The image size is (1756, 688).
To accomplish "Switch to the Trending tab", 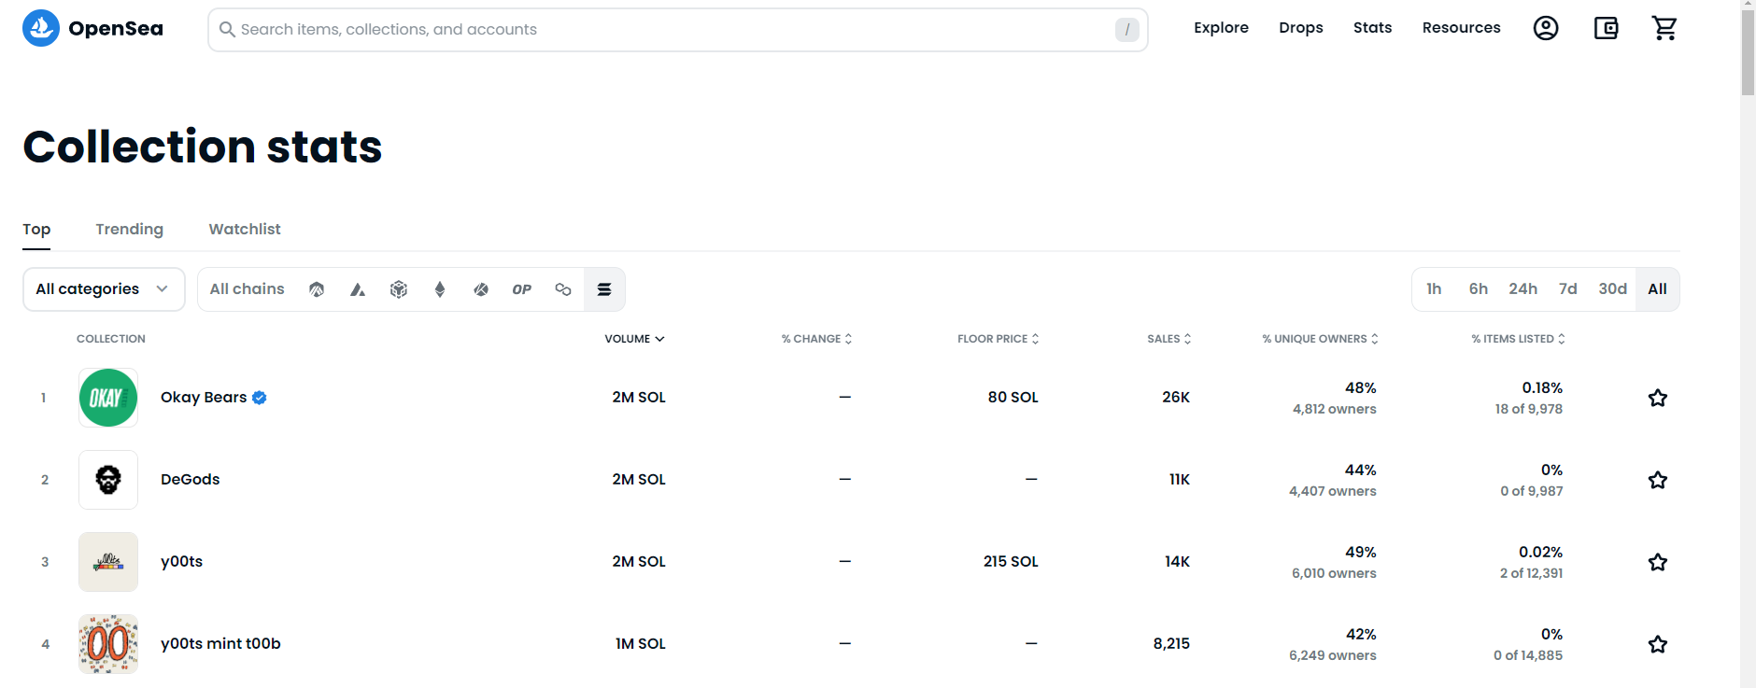I will coord(129,229).
